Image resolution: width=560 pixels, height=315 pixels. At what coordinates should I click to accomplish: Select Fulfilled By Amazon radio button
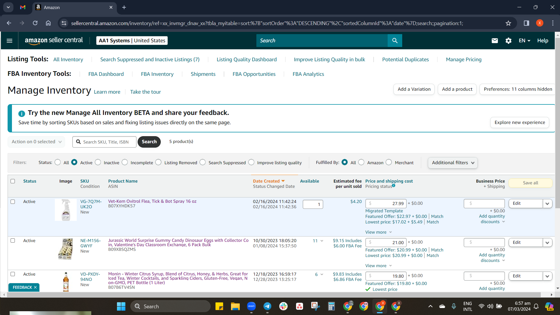coord(361,162)
